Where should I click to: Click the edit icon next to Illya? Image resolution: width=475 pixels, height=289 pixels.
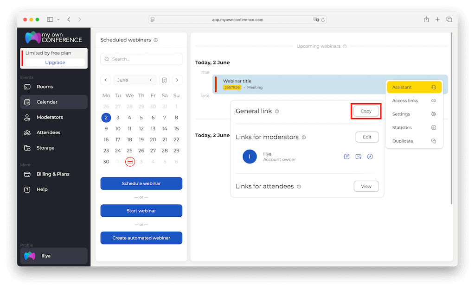tap(347, 157)
